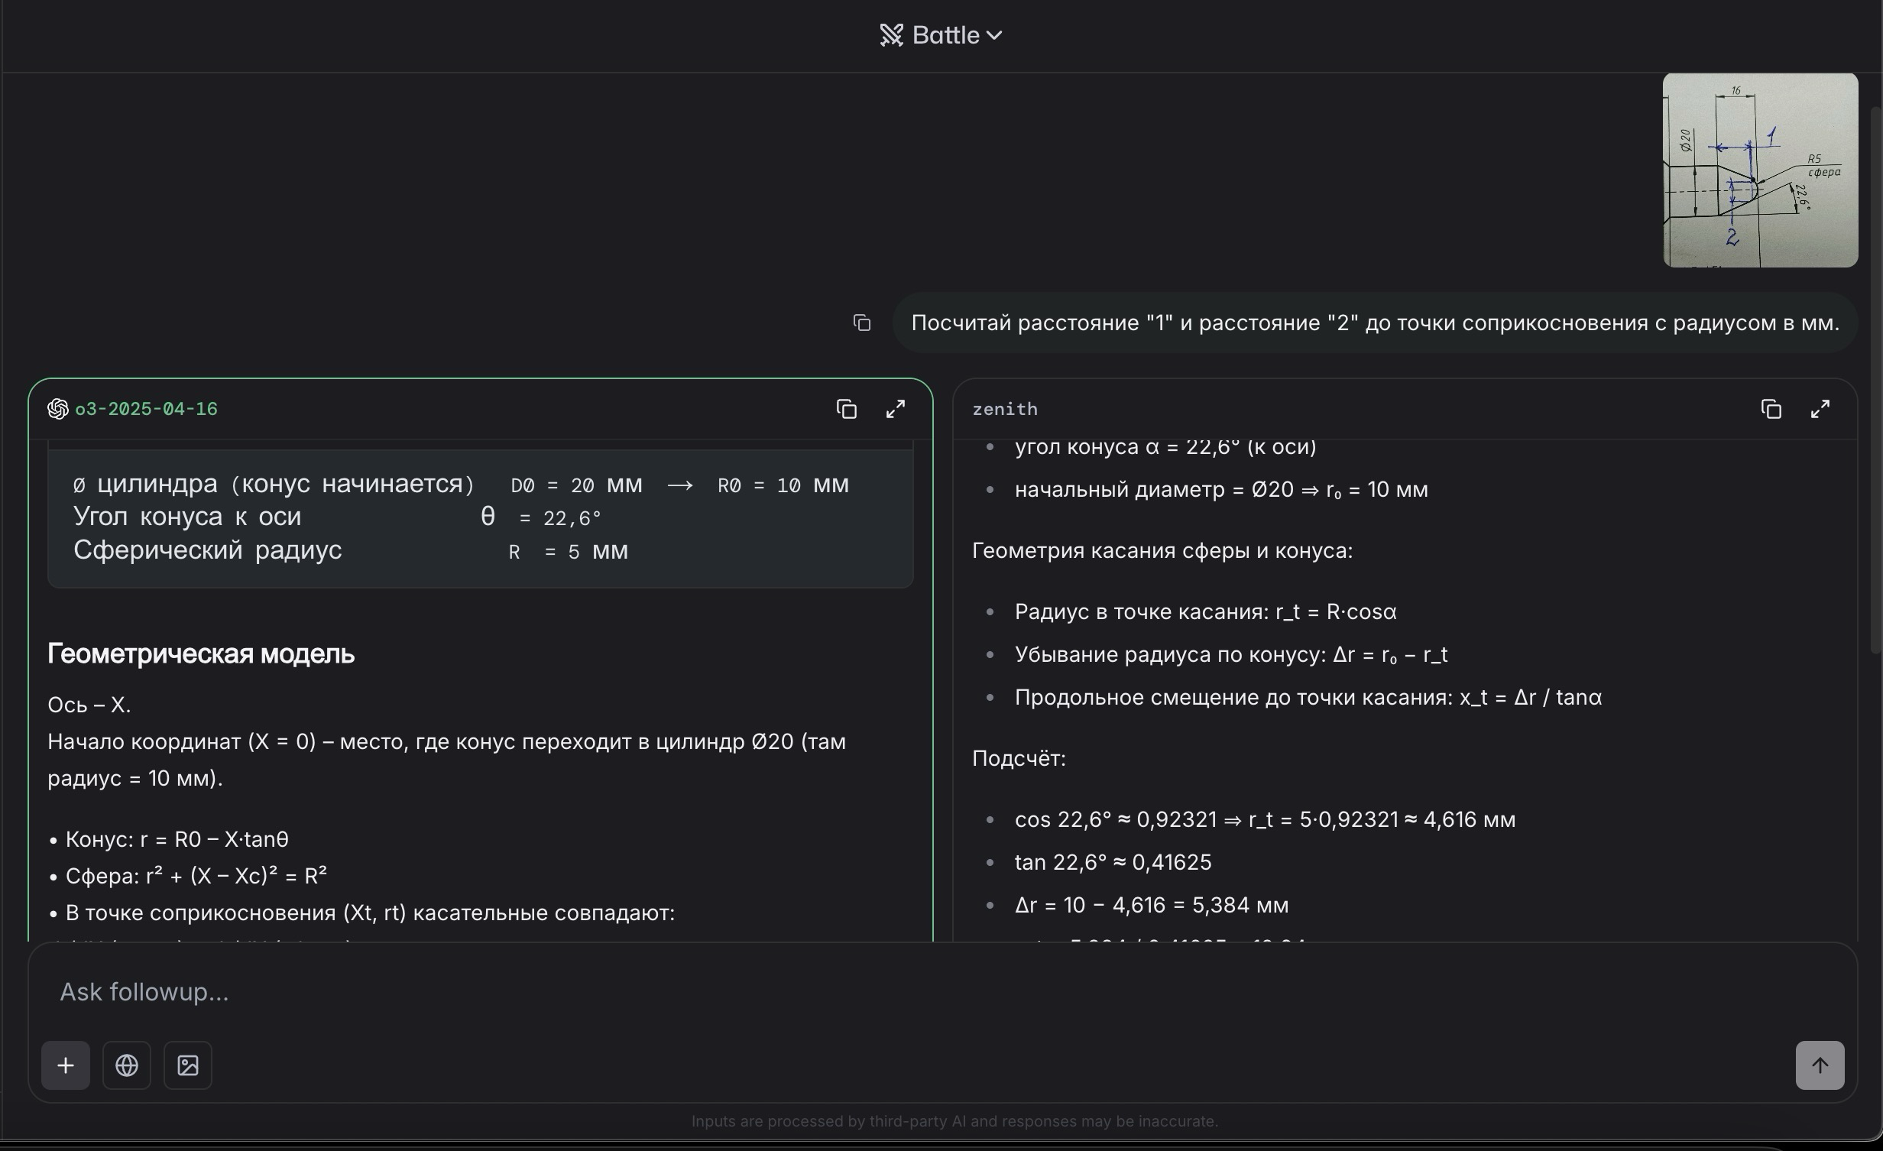Viewport: 1883px width, 1151px height.
Task: Copy the zenith response
Action: [1771, 410]
